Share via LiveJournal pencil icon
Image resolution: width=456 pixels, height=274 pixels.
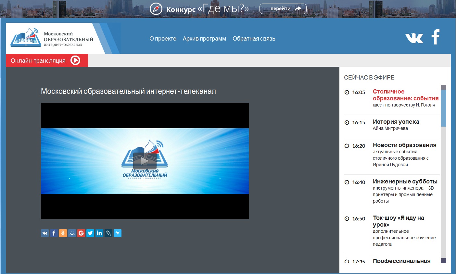(x=108, y=233)
